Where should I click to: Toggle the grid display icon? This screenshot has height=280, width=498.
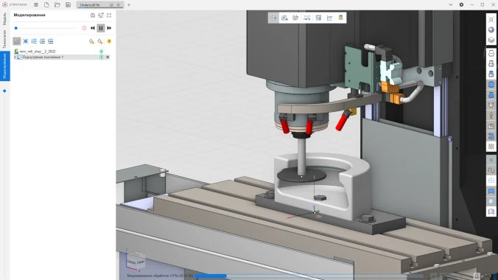click(491, 181)
